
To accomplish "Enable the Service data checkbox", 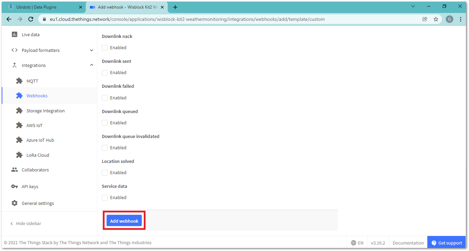I will coord(105,198).
